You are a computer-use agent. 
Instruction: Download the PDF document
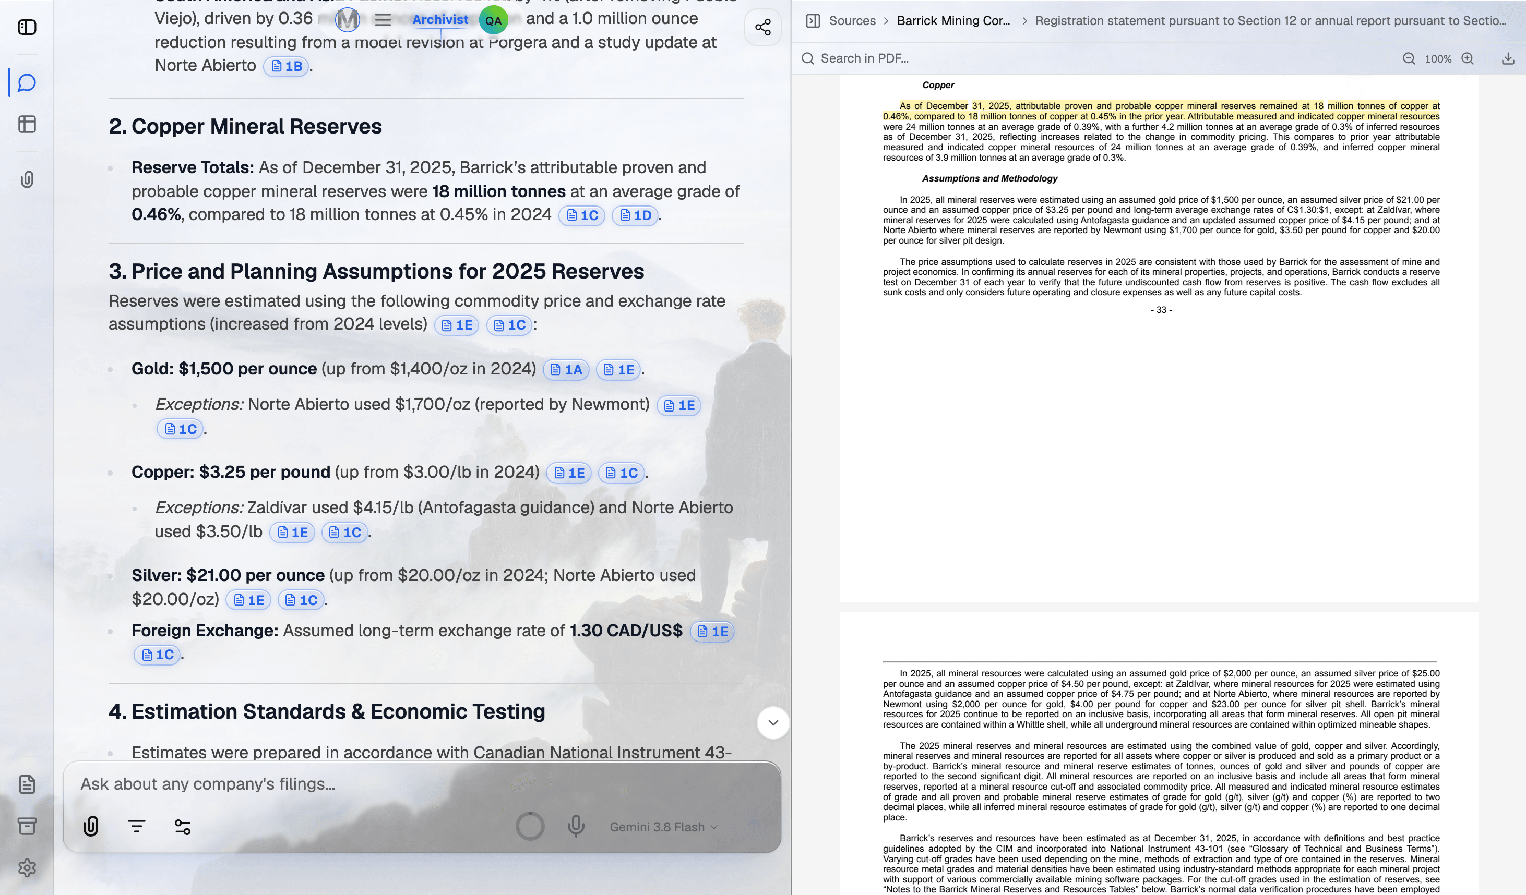click(x=1508, y=59)
